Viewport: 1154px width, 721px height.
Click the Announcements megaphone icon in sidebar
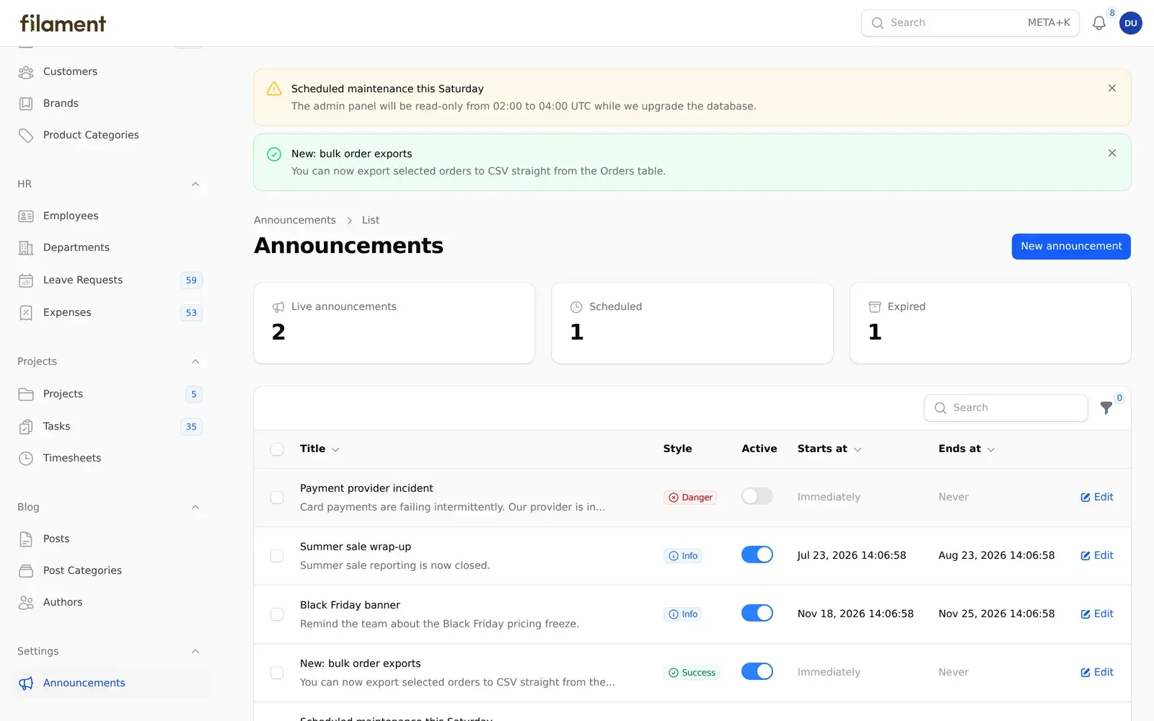[26, 684]
